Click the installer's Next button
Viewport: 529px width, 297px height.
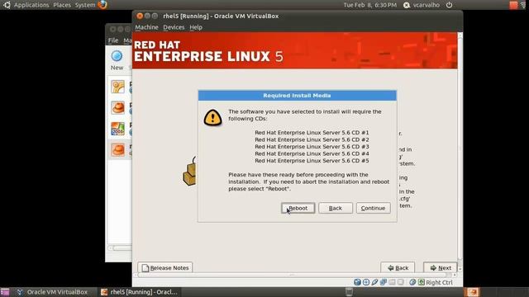pos(441,267)
